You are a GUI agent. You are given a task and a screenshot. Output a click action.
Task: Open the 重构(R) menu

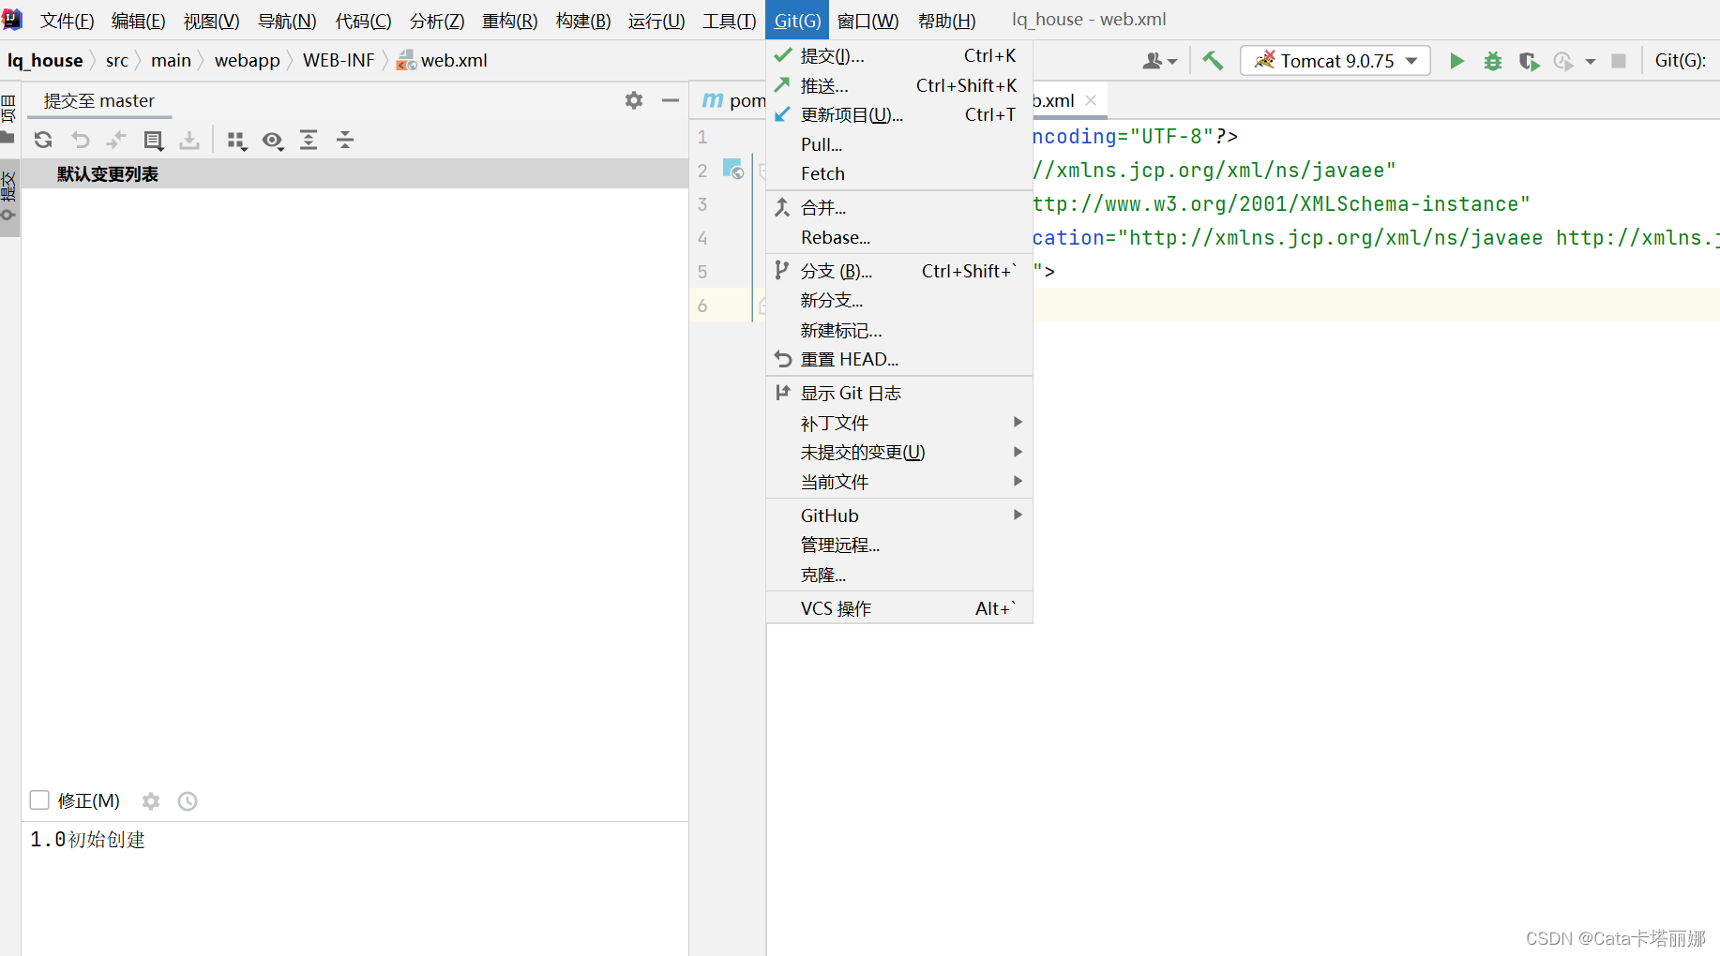click(509, 20)
